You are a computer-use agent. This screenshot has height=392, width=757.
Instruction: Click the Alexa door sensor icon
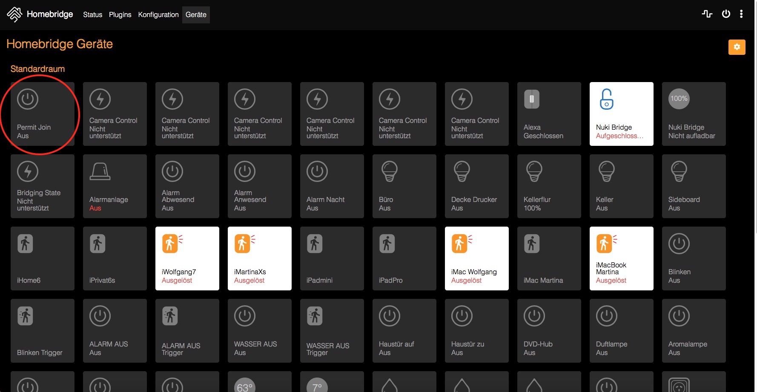pos(531,99)
